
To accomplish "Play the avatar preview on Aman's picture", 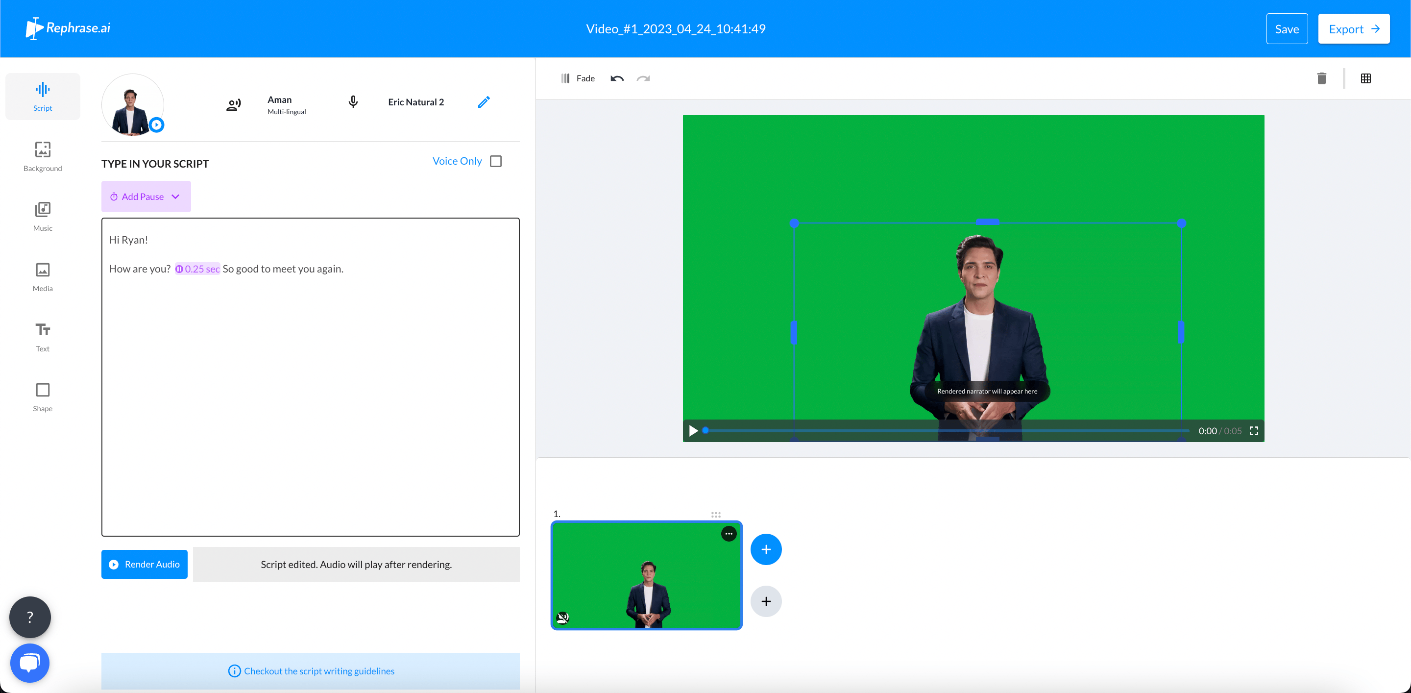I will click(x=157, y=125).
